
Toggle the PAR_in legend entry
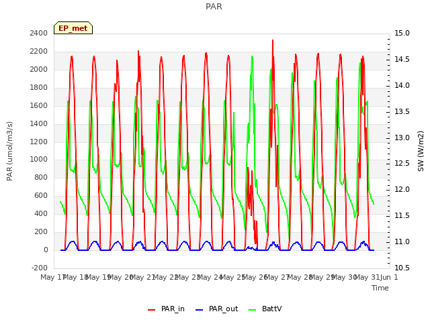click(166, 309)
